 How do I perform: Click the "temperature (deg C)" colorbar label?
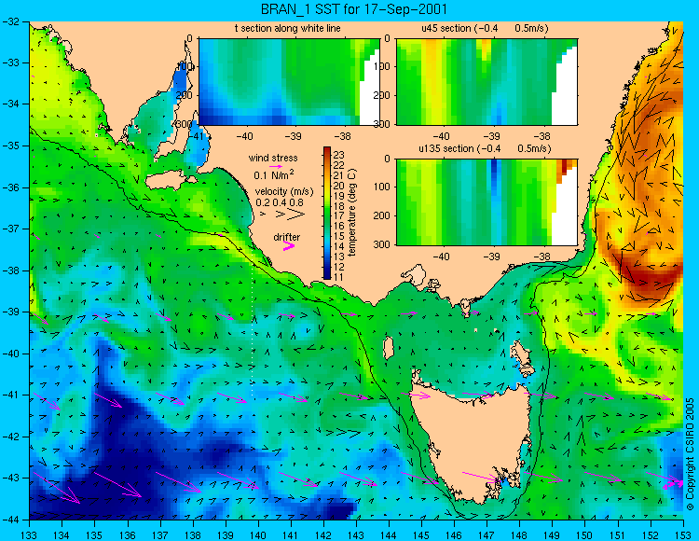click(x=352, y=213)
